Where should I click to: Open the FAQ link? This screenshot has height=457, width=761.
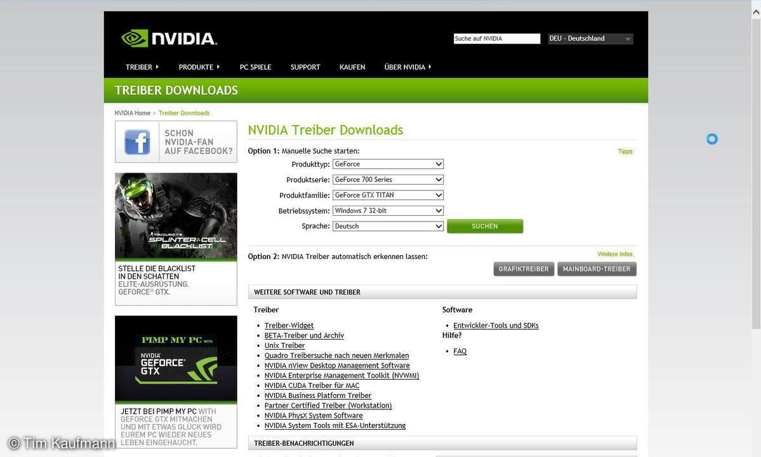(x=460, y=351)
